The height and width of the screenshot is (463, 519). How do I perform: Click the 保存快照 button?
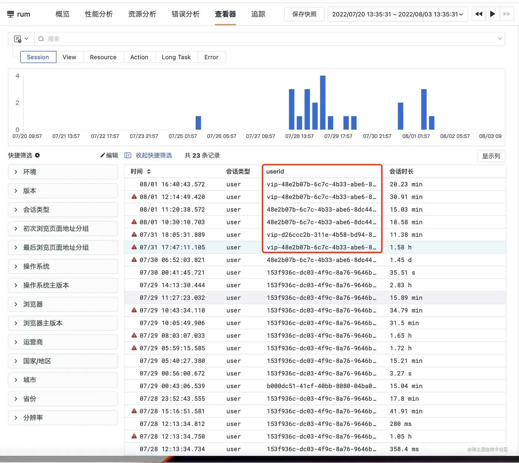point(304,14)
